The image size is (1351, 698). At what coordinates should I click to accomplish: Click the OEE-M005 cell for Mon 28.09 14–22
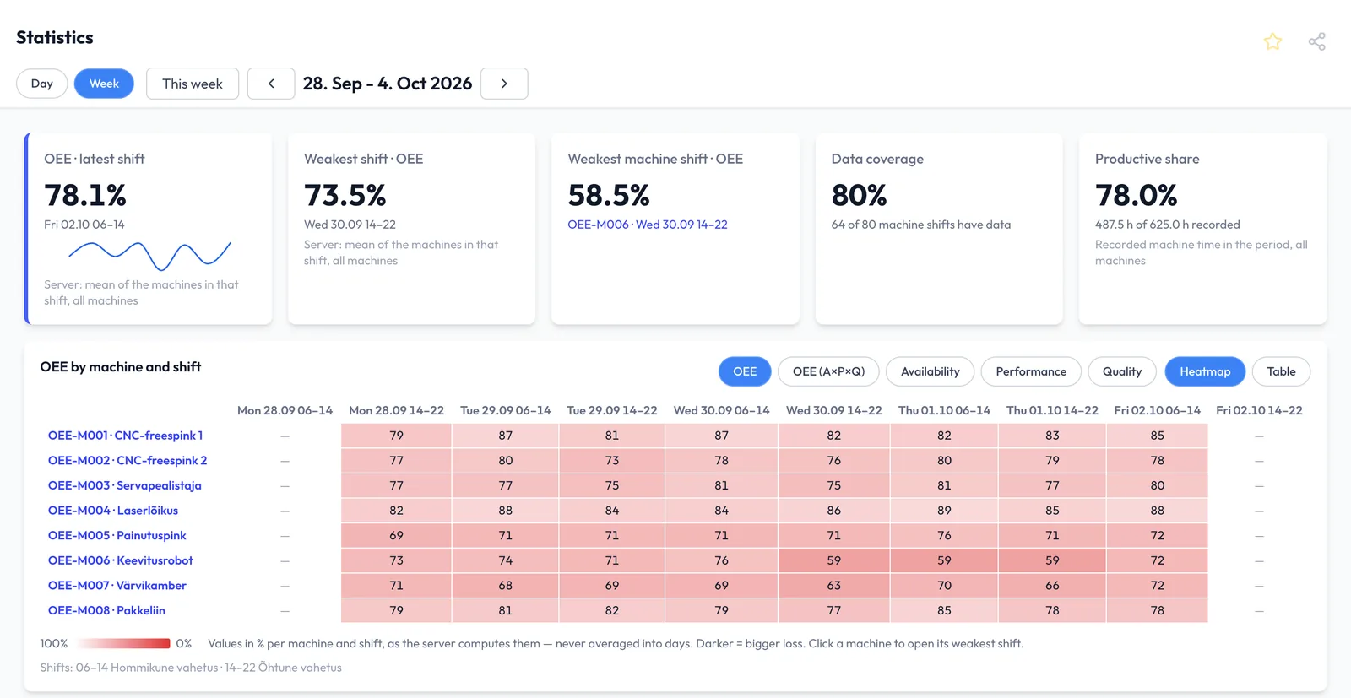point(397,535)
